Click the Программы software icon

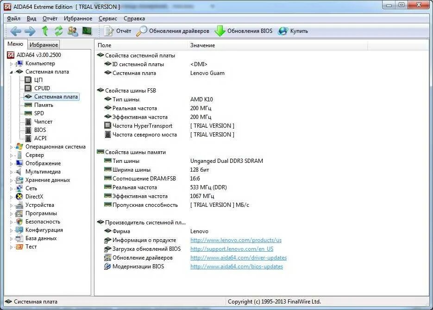click(19, 213)
